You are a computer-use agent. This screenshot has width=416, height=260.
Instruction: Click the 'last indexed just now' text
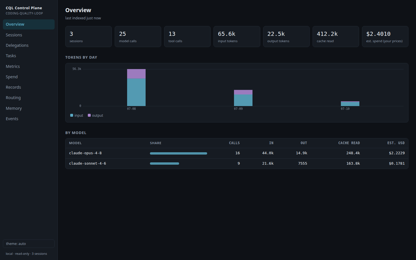(83, 18)
